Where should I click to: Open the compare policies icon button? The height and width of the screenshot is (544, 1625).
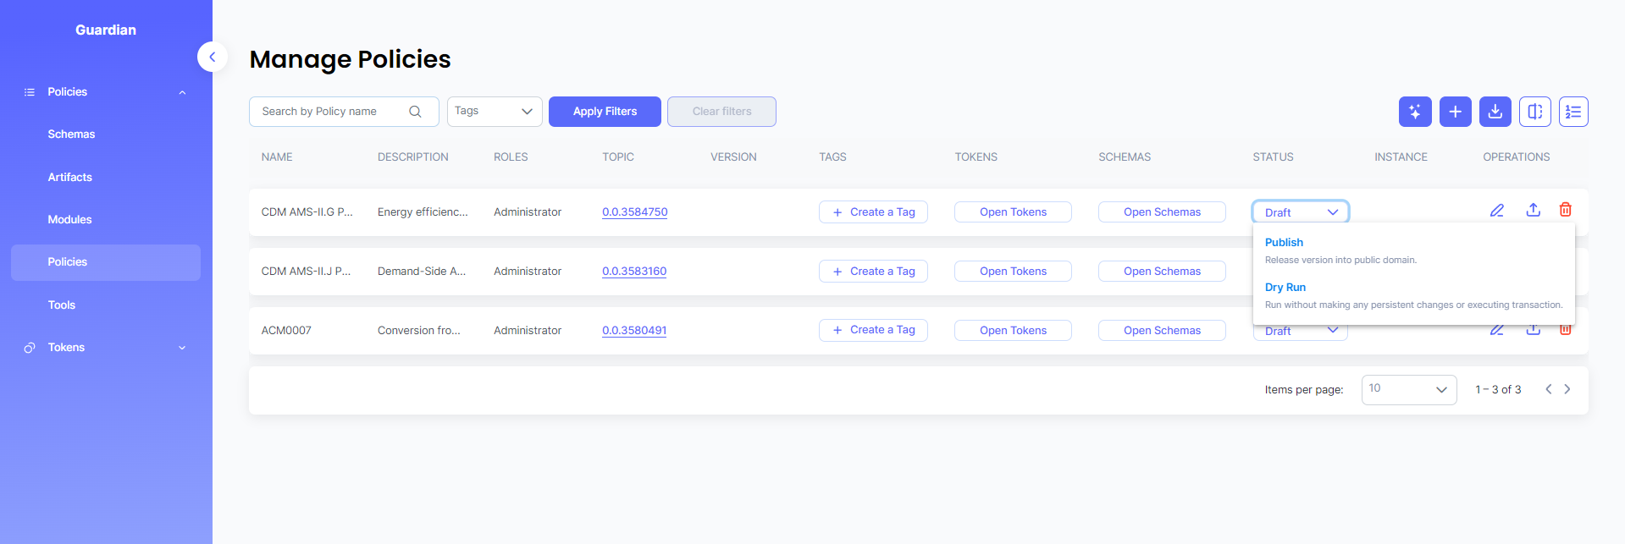pyautogui.click(x=1534, y=112)
